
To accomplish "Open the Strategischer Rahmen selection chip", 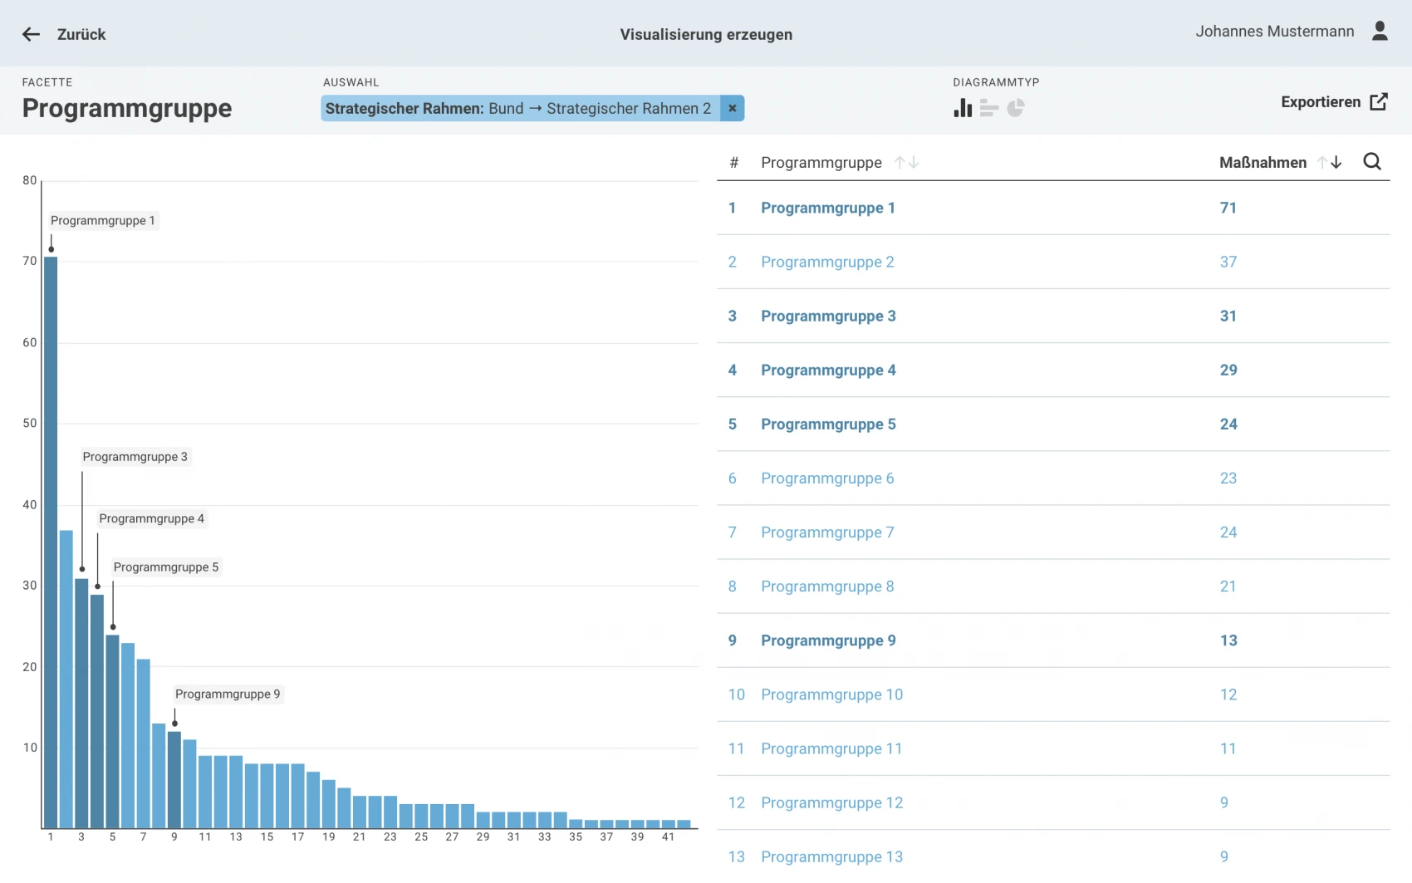I will point(519,108).
